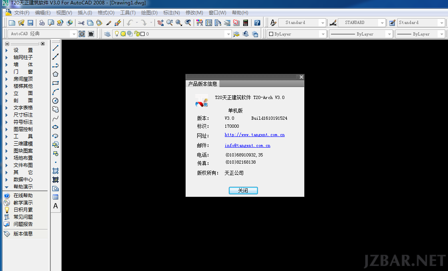The height and width of the screenshot is (271, 448).
Task: Activate Zoom Realtime magnifier icon
Action: pos(170,23)
